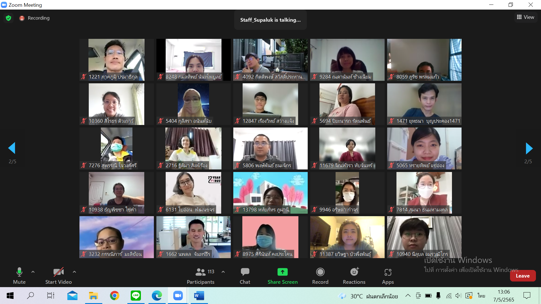Open Thai language input indicator in tray

tap(481, 296)
